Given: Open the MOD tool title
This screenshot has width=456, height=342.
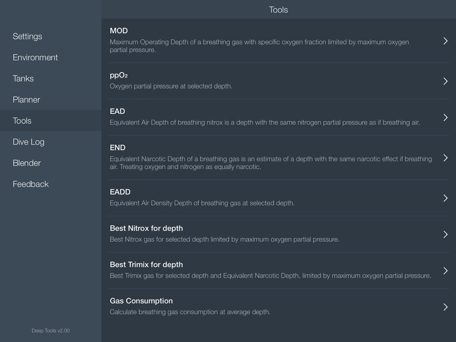Looking at the screenshot, I should coord(119,31).
